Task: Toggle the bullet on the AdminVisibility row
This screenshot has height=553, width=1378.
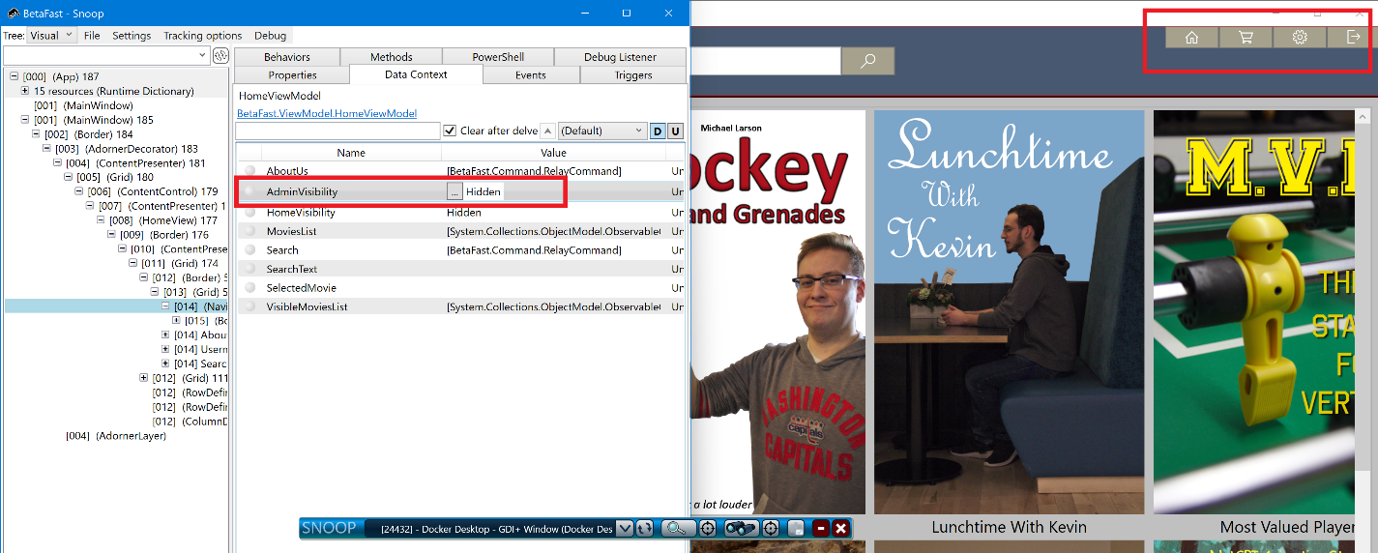Action: point(249,191)
